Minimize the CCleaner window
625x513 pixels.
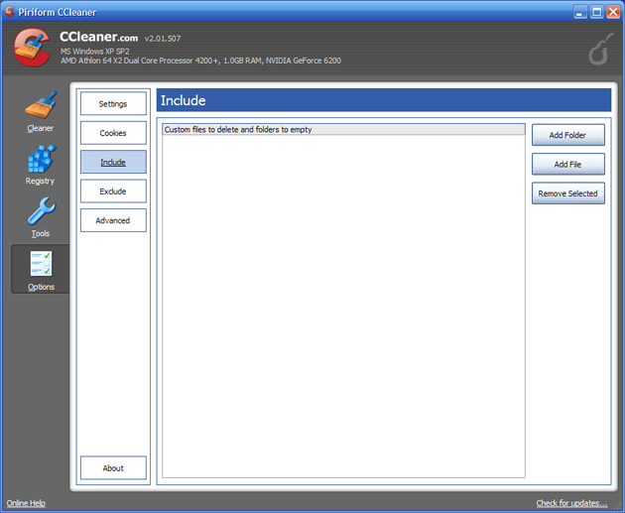pos(580,12)
